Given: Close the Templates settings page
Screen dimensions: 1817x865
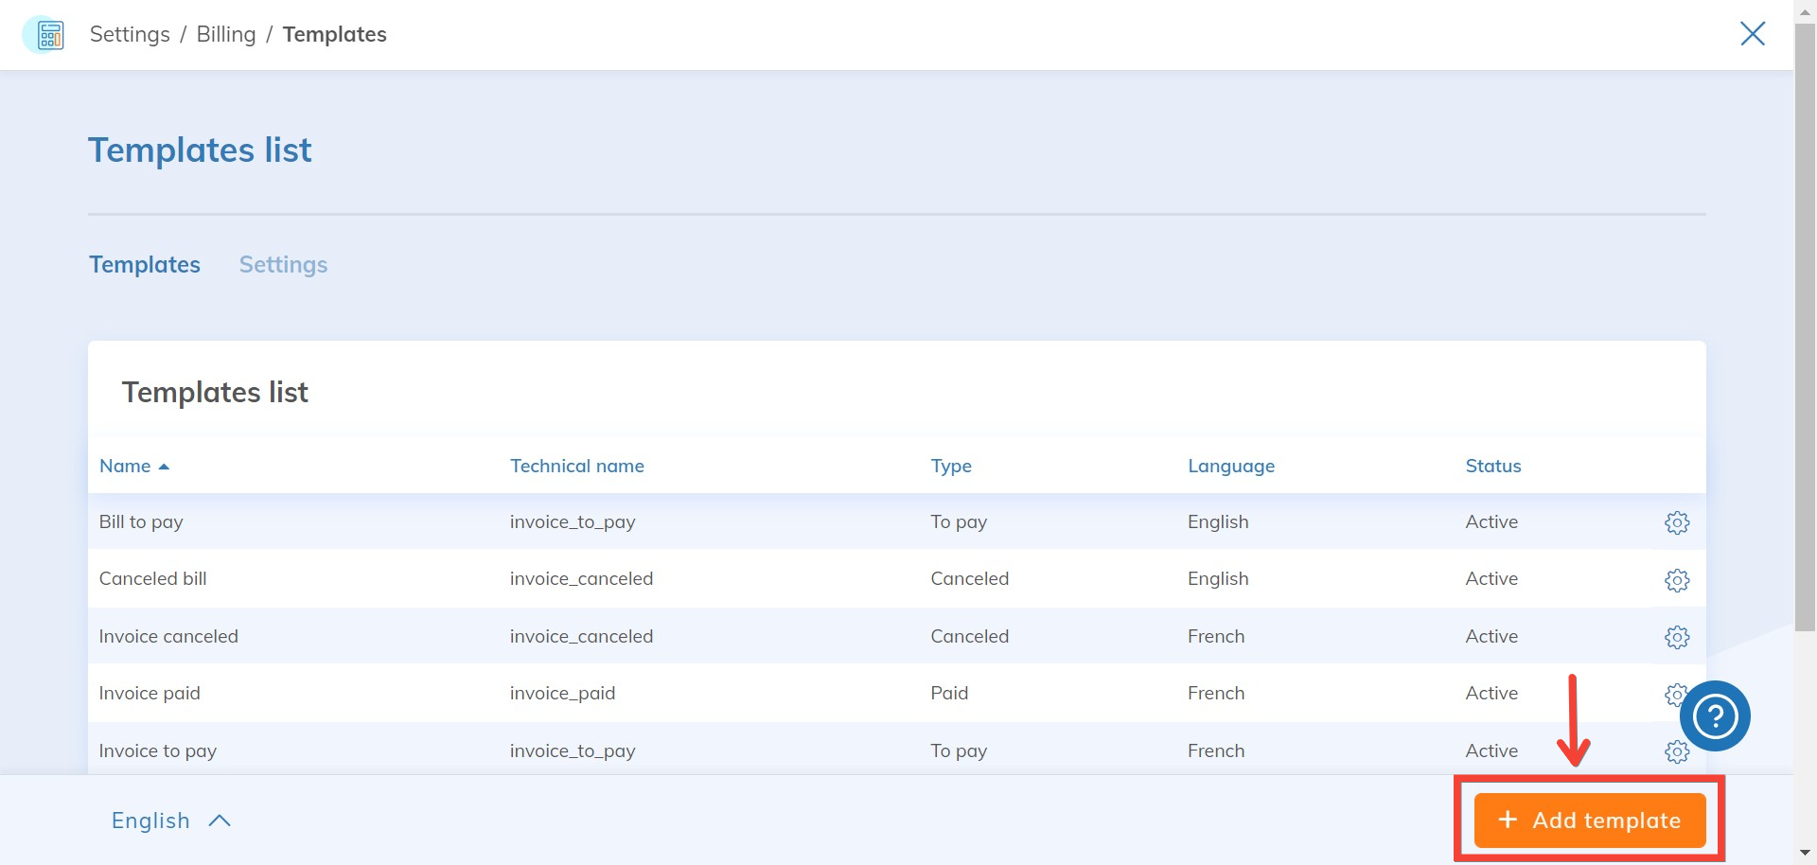Looking at the screenshot, I should pyautogui.click(x=1752, y=34).
